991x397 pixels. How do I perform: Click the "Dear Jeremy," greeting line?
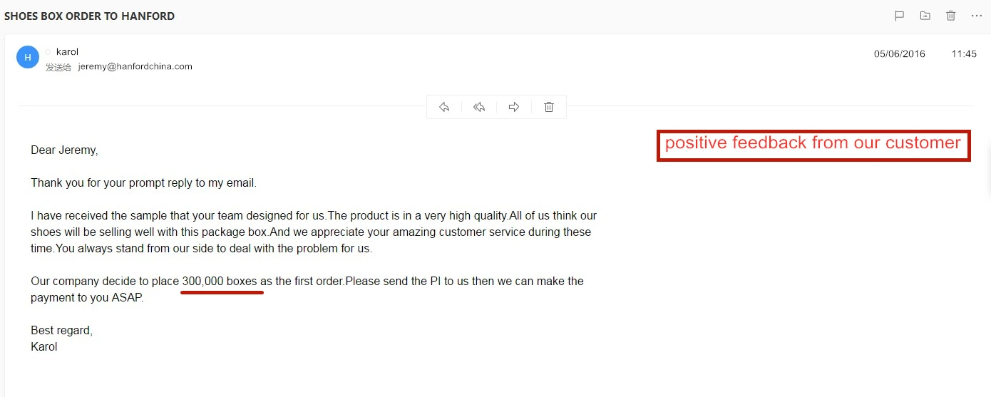(64, 150)
